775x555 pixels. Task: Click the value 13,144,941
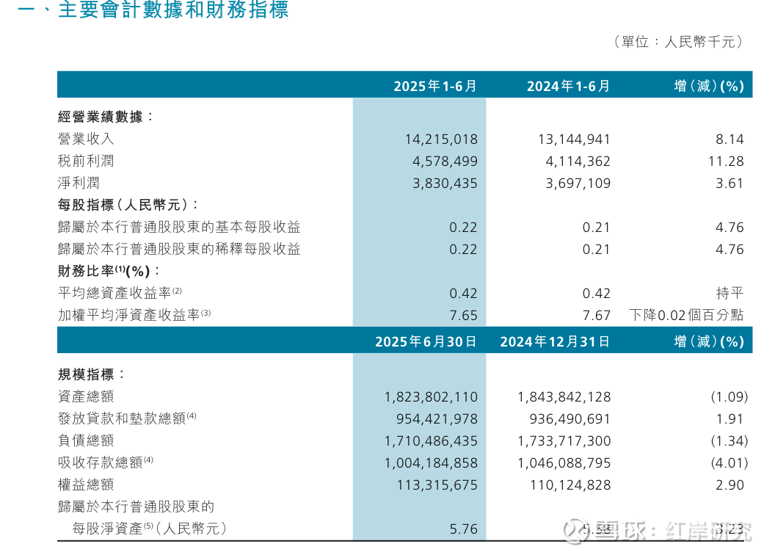coord(575,139)
